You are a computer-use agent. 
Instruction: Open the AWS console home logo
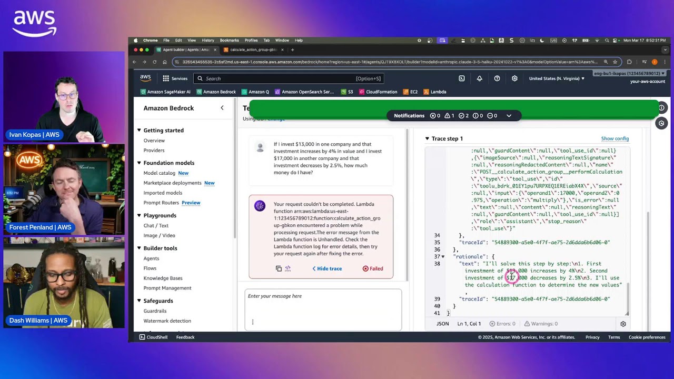(x=145, y=78)
